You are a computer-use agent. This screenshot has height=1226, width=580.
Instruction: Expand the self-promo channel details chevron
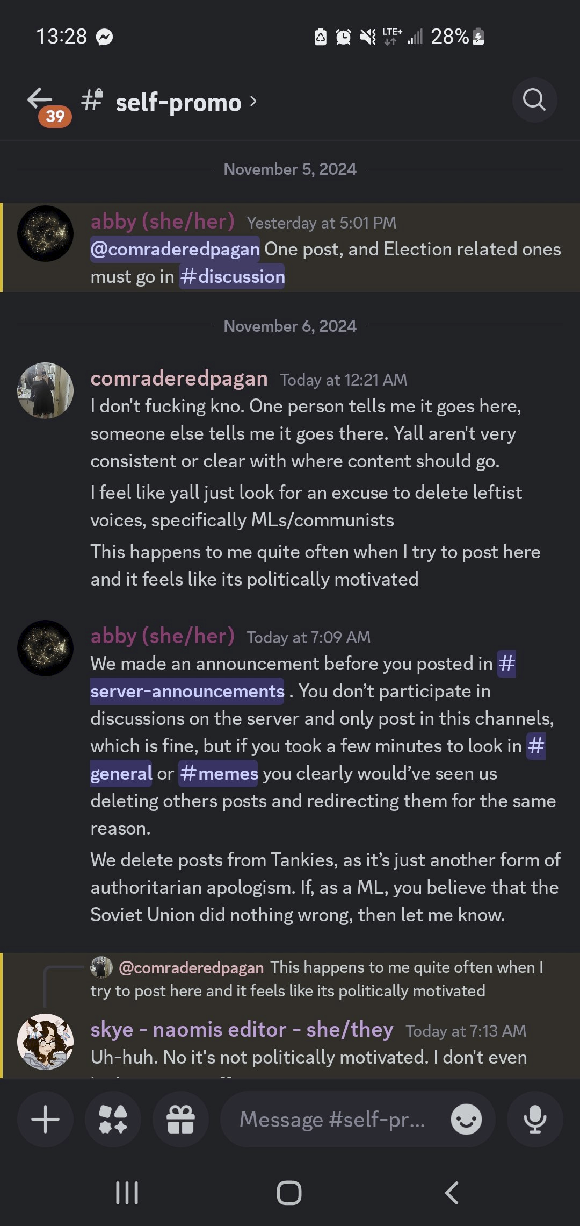coord(253,101)
